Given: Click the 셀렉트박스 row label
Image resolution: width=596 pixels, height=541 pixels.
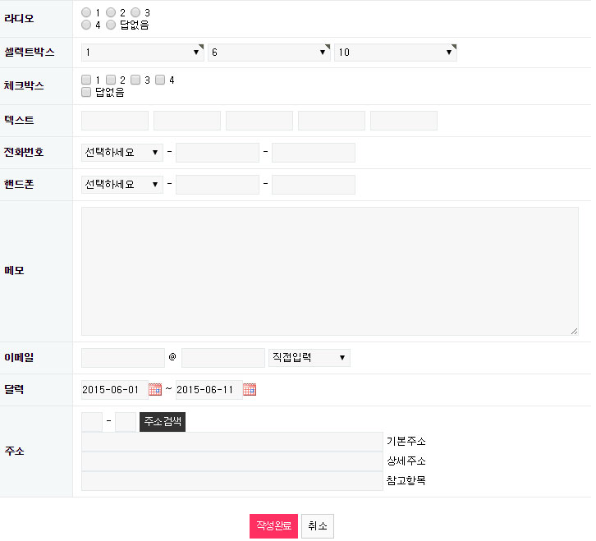Looking at the screenshot, I should (30, 52).
